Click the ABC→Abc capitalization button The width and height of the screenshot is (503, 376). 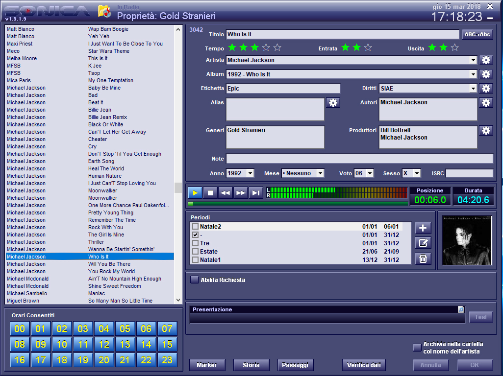[477, 34]
